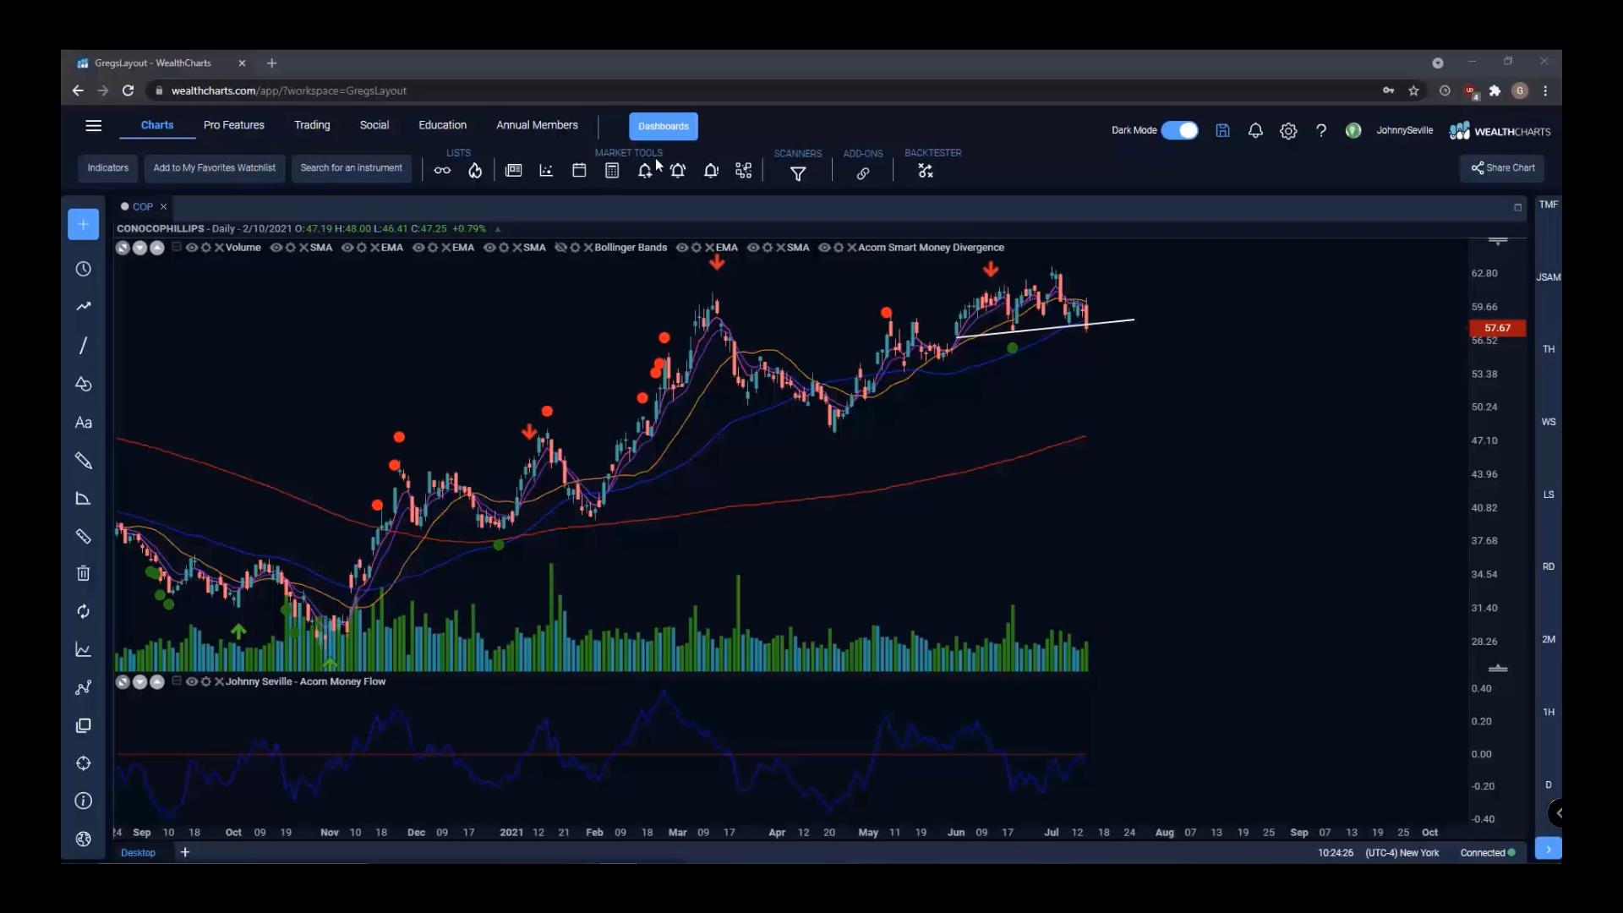Select the Aa text annotation tool
This screenshot has height=913, width=1623.
click(x=83, y=423)
